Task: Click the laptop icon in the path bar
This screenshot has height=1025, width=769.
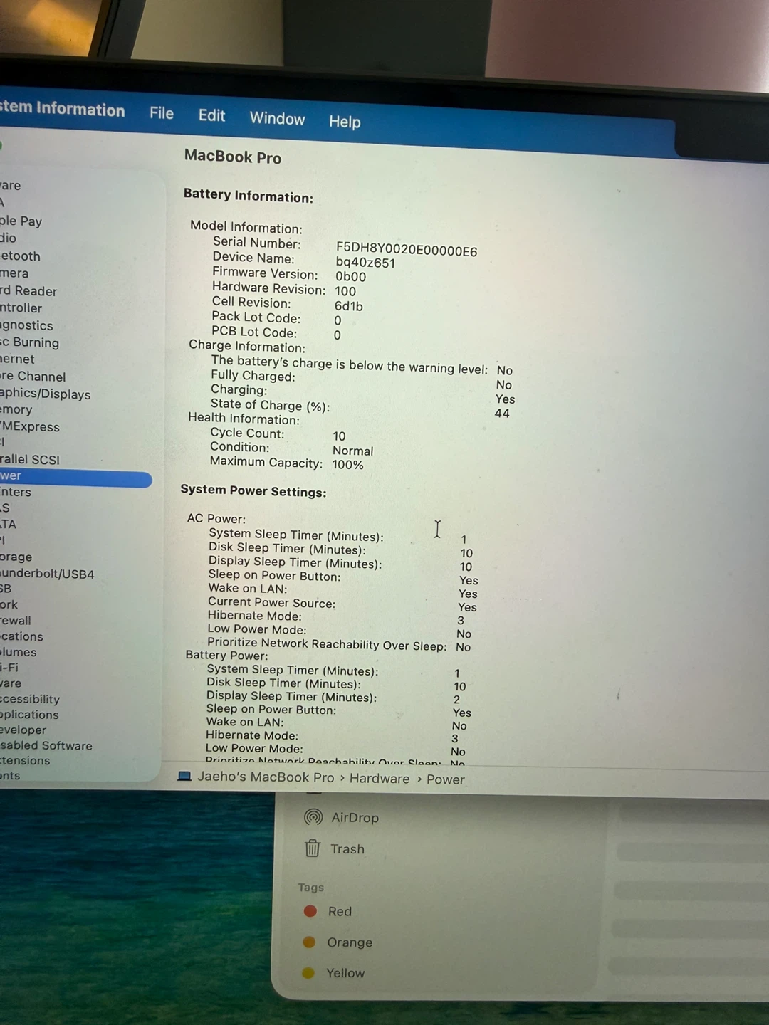Action: (184, 776)
